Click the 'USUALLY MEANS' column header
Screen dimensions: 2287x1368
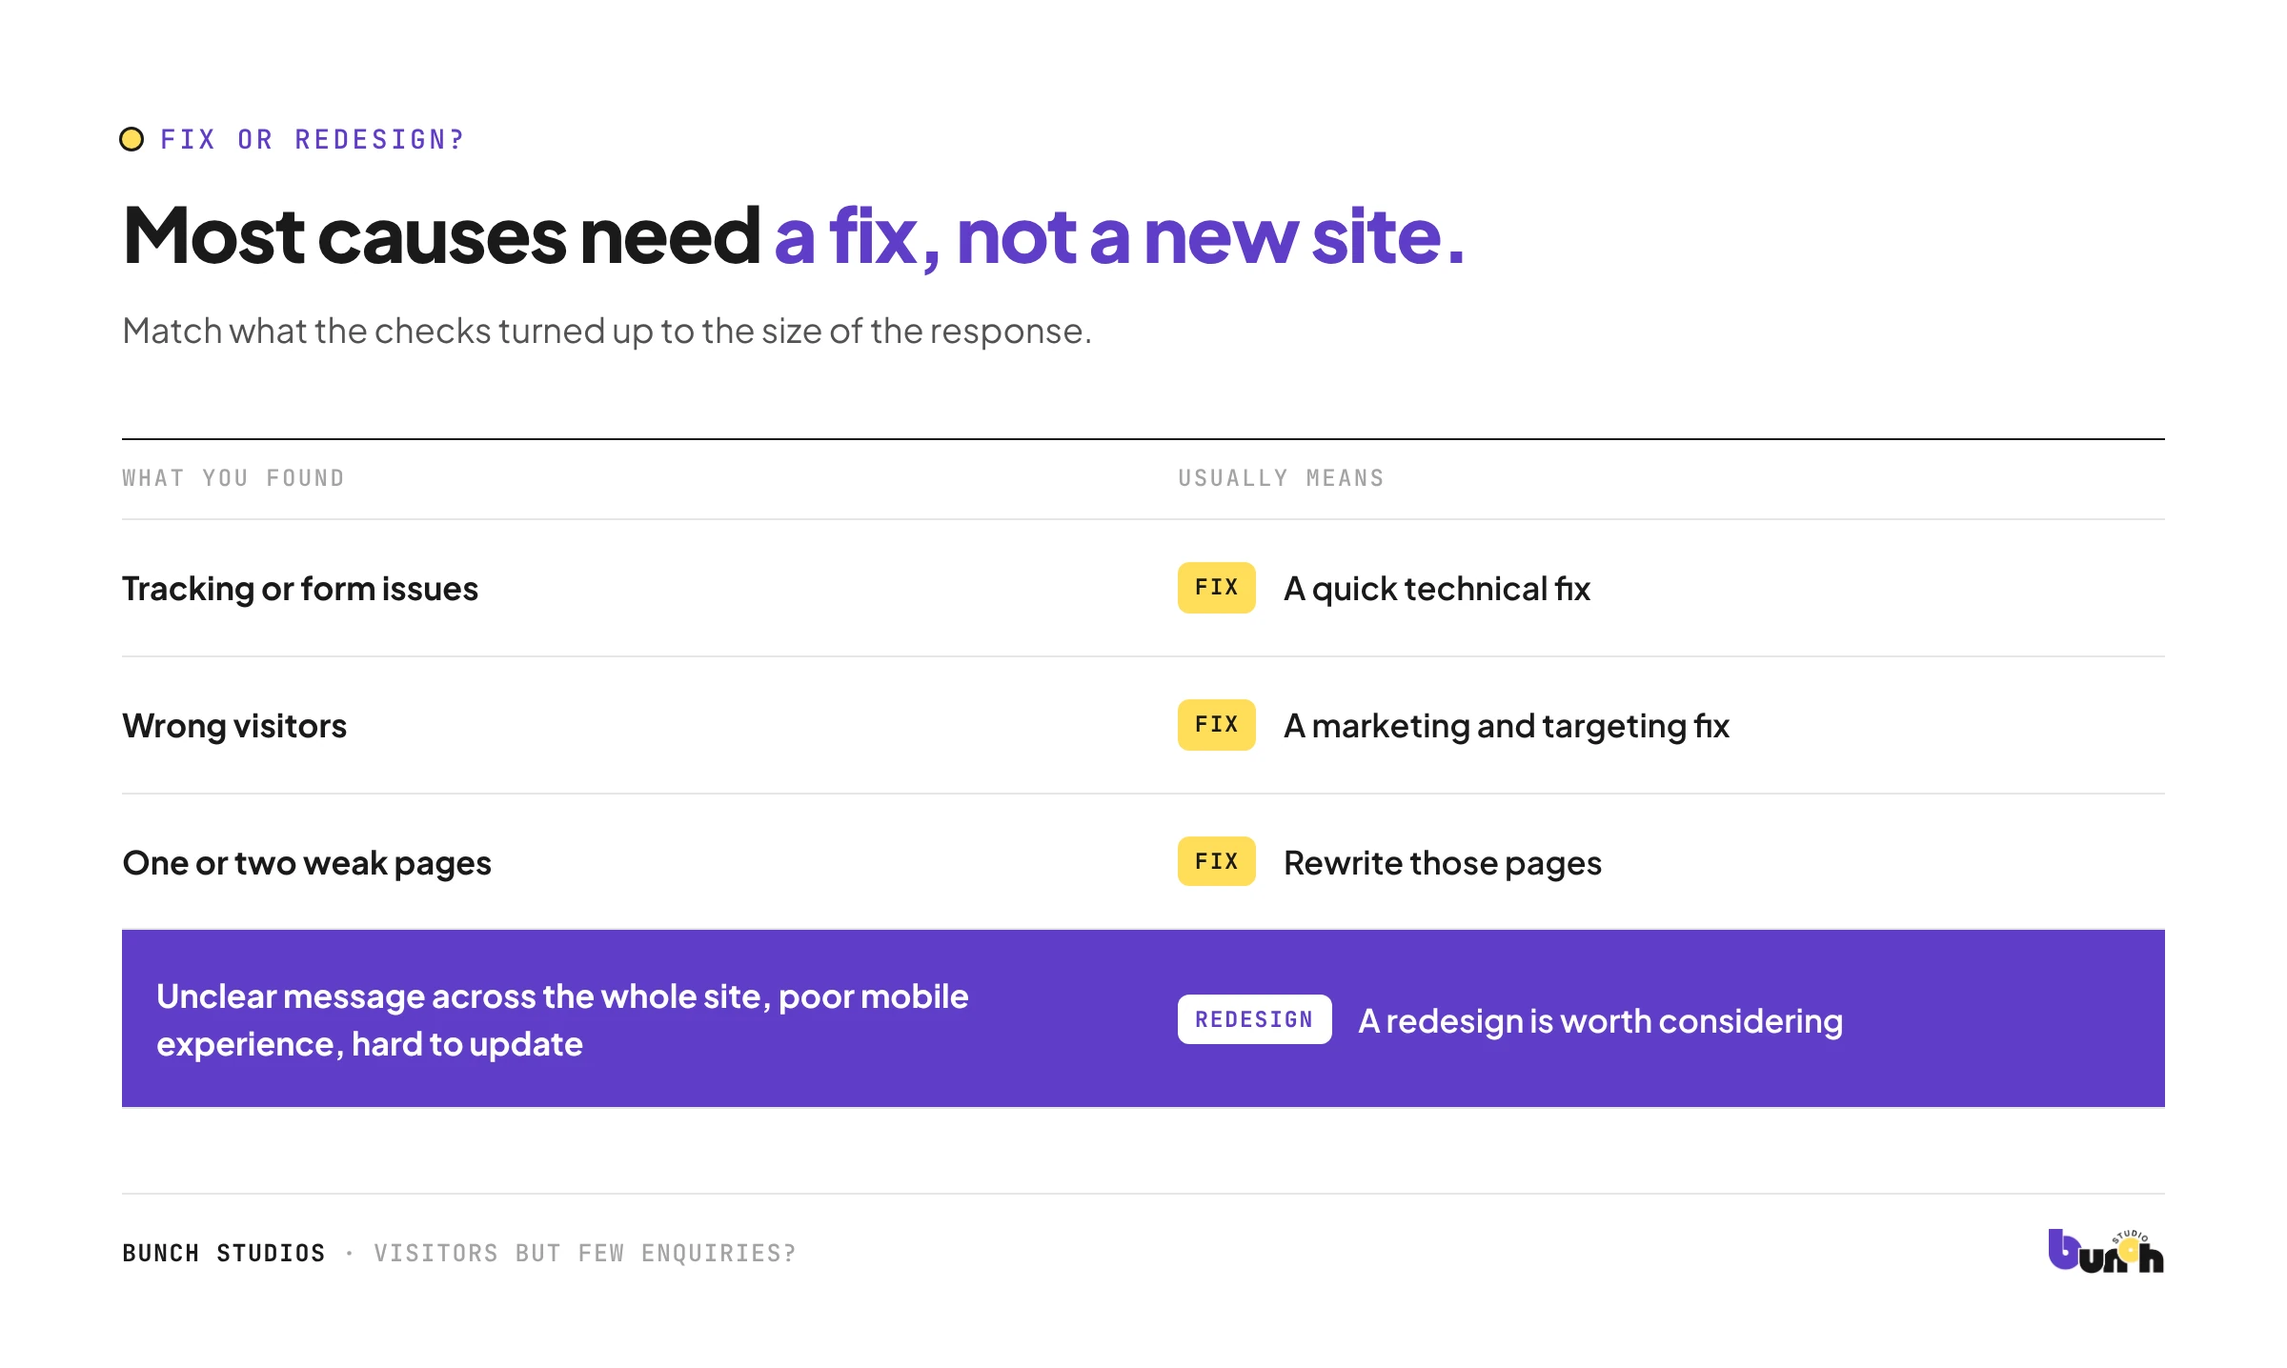point(1281,478)
